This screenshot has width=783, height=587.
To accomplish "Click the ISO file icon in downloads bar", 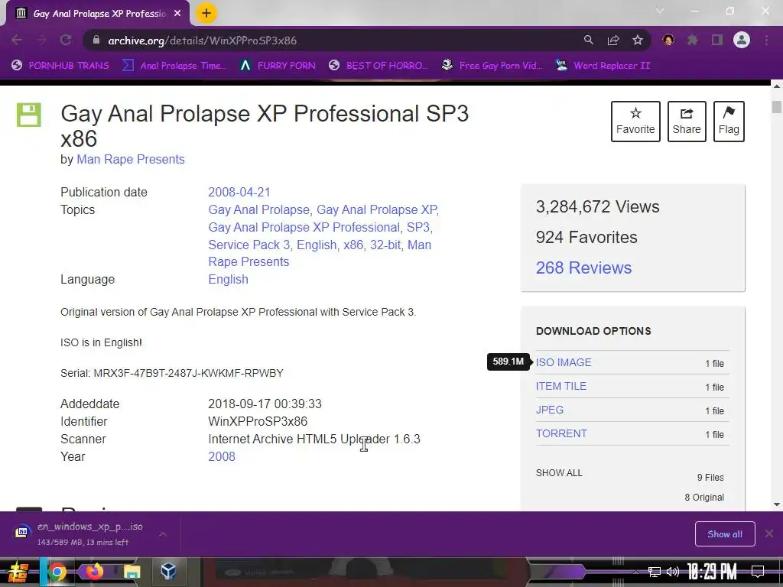I will (x=22, y=533).
